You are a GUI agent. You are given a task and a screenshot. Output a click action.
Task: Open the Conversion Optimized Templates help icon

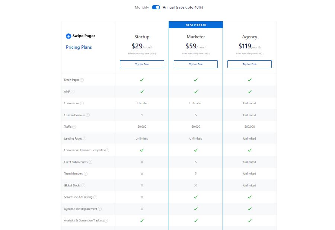pyautogui.click(x=107, y=150)
